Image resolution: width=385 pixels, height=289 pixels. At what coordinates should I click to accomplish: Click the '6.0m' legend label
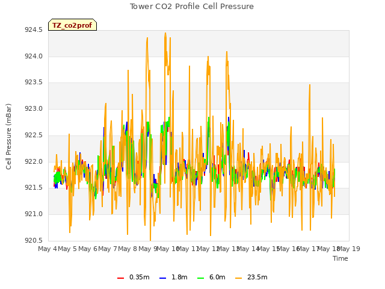[217, 277]
